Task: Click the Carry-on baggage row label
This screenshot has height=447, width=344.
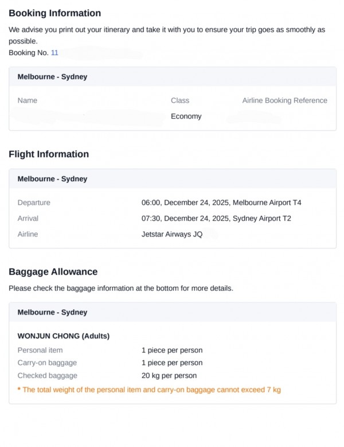Action: [47, 363]
